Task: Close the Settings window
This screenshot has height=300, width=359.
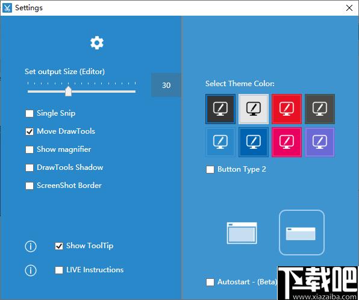Action: pyautogui.click(x=349, y=8)
